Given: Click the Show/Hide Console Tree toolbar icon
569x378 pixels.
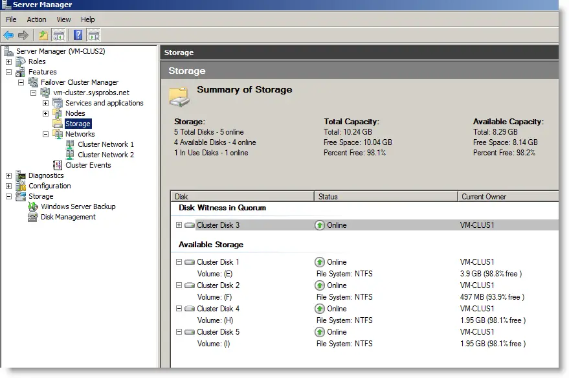Looking at the screenshot, I should 58,35.
